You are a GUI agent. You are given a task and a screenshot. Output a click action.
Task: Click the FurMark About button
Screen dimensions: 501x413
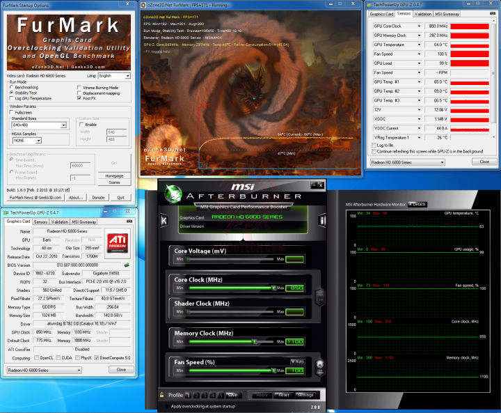(76, 197)
